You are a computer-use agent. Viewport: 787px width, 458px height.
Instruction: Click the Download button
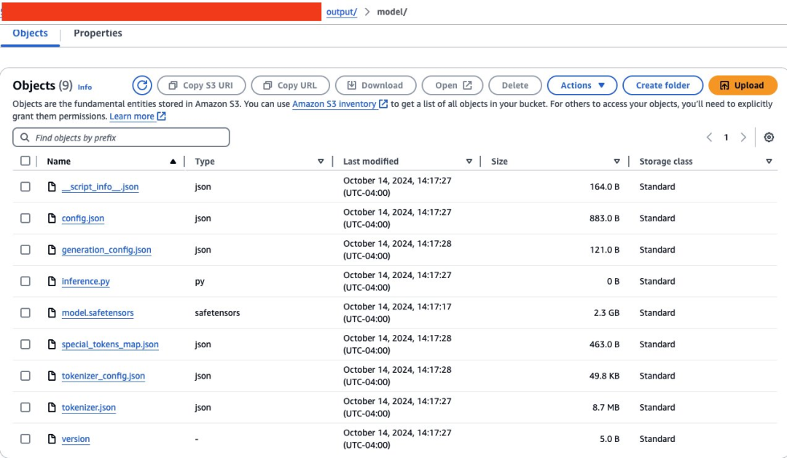pos(375,85)
